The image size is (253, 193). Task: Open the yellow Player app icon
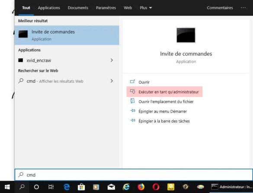point(171,187)
